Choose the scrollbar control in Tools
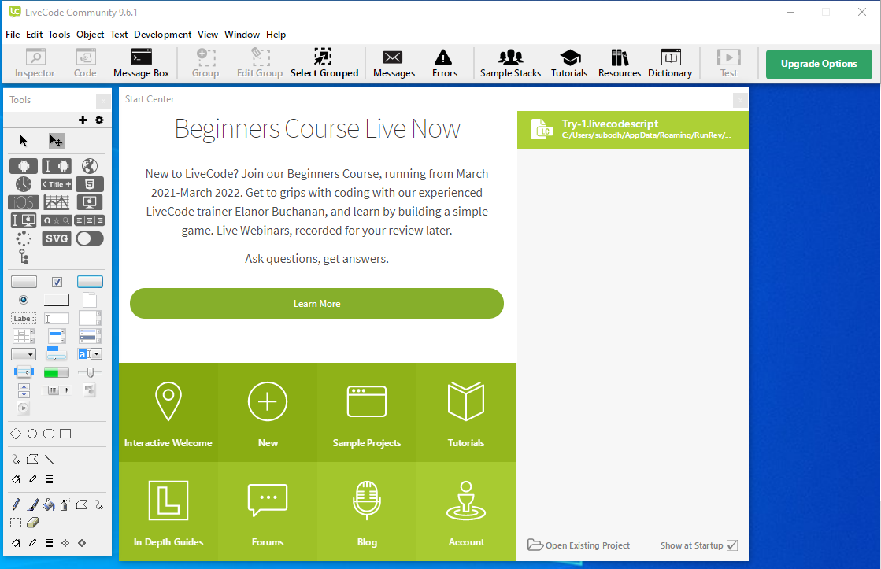 57,390
